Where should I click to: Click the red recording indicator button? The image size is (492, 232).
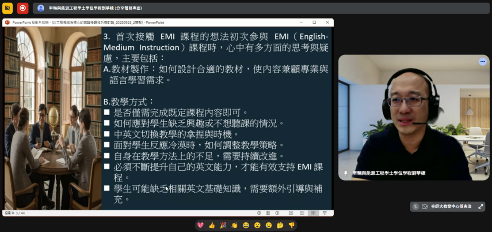point(23,8)
